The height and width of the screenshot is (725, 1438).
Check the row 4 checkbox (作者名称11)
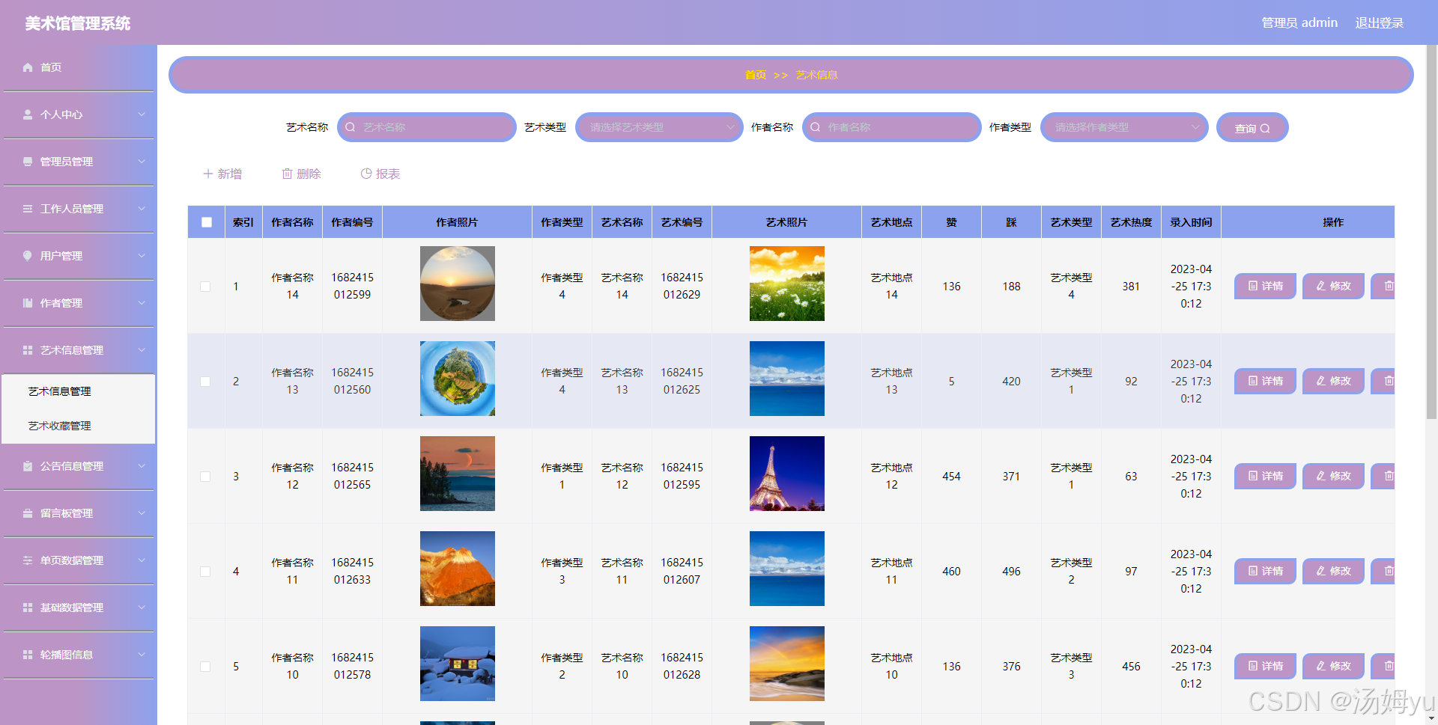205,572
